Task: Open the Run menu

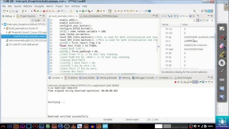Action: point(67,6)
